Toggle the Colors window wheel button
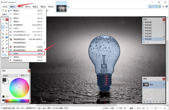Viewport: 169px width, 110px height. tap(159, 6)
